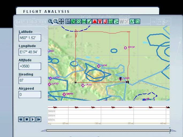This screenshot has width=183, height=137.
Task: Zoom out on the map
Action: coord(56,21)
